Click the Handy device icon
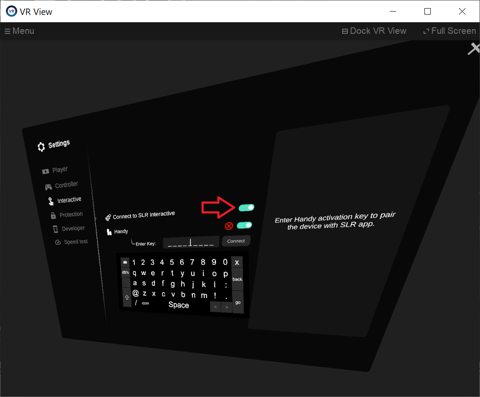The image size is (480, 397). tap(109, 232)
